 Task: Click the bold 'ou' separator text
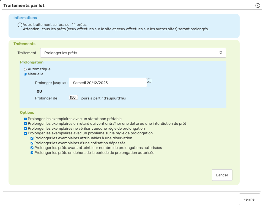(39, 91)
